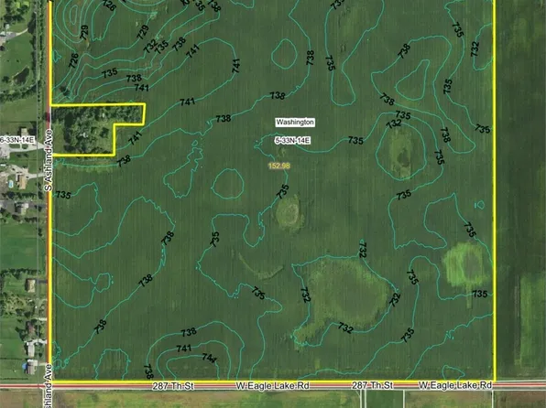
Task: Click the small closed contour left of the 738 label near top
Action: pos(284,53)
